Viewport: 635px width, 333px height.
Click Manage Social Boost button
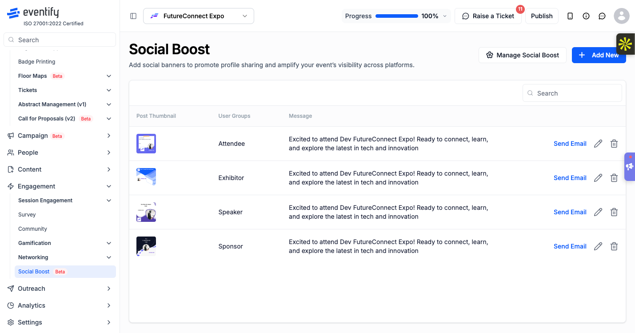click(523, 55)
